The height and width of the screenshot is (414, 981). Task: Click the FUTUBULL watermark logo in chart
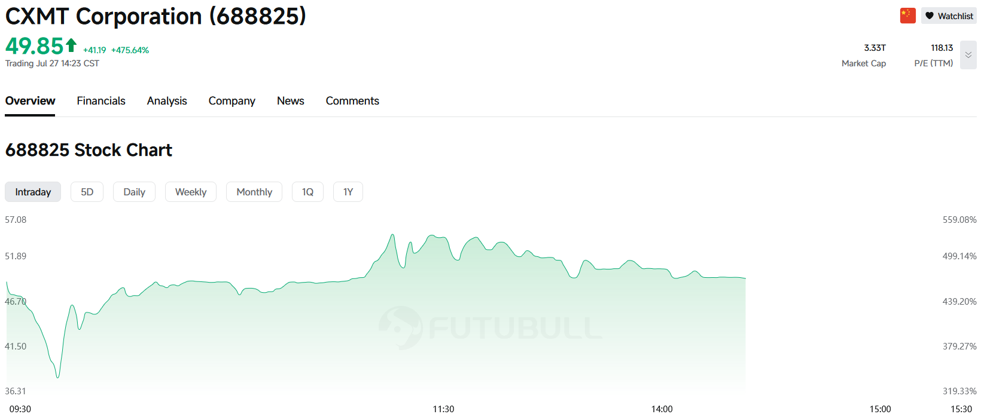(490, 328)
